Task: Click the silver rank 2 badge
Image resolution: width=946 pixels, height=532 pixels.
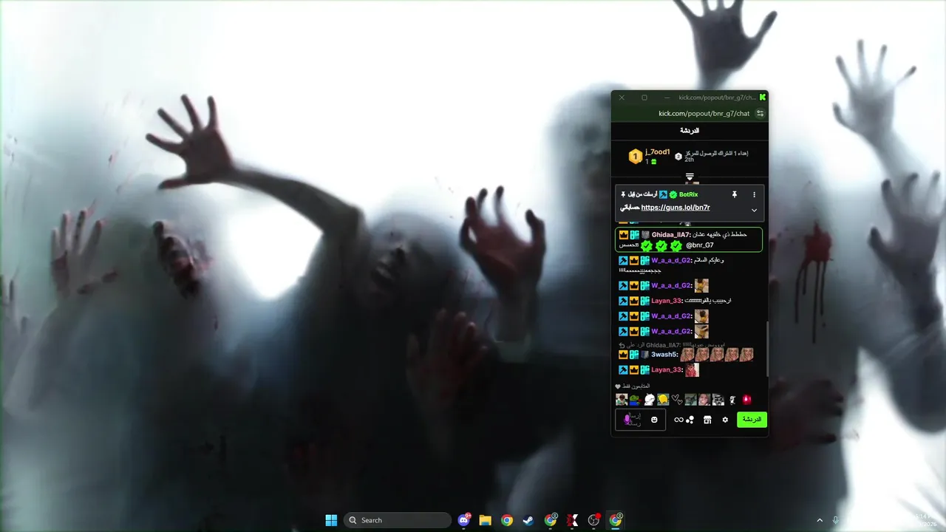Action: [x=678, y=157]
